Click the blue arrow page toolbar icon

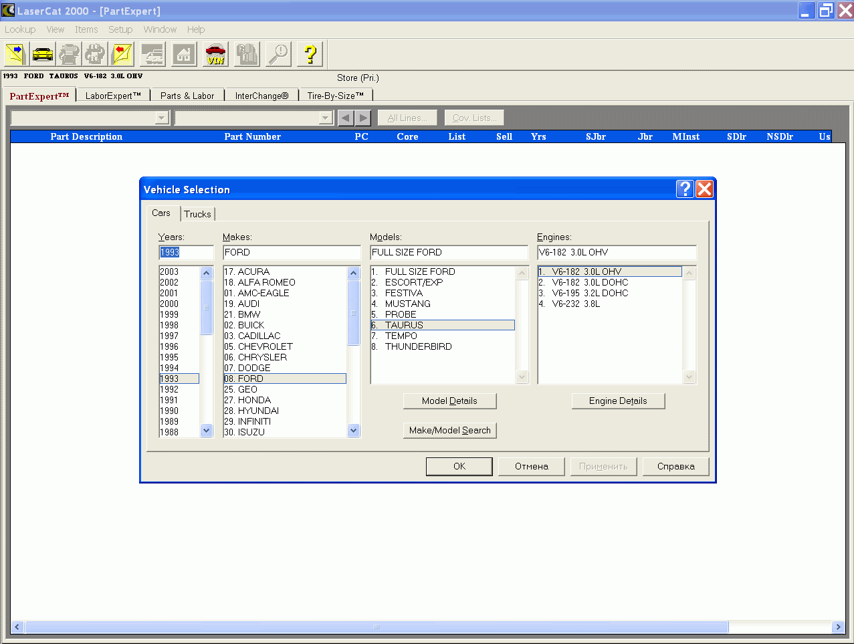pyautogui.click(x=15, y=54)
